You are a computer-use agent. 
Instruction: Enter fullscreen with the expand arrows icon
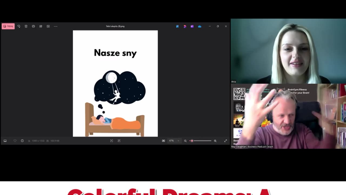point(225,141)
